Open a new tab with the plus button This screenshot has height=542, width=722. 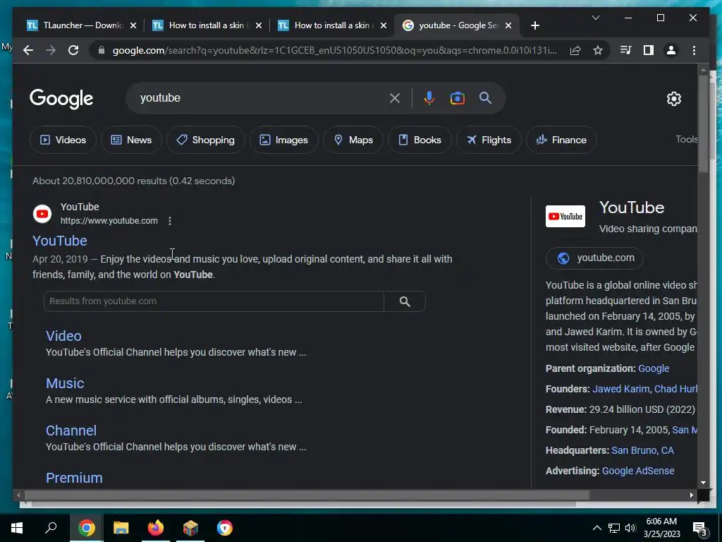(534, 25)
